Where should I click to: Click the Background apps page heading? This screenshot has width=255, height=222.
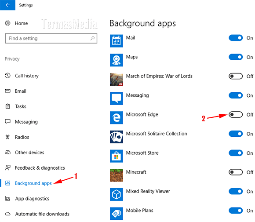142,24
